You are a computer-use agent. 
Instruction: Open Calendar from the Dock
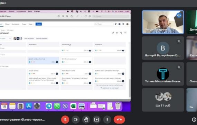coord(4,106)
